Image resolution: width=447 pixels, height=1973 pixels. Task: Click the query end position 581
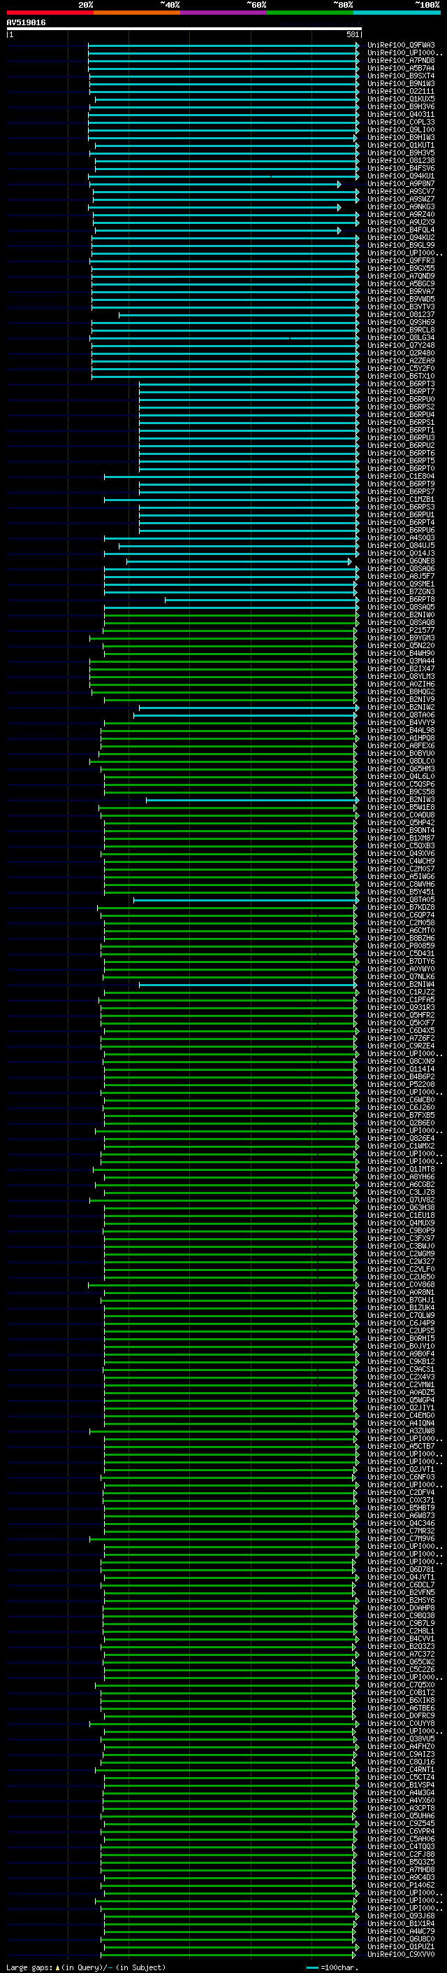tap(352, 34)
